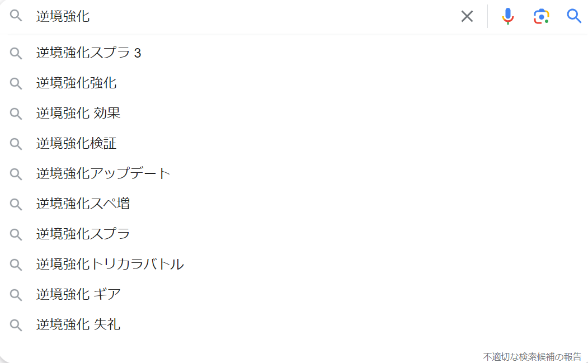
Task: Select 逆境強化アップデート from suggestions
Action: [x=103, y=173]
